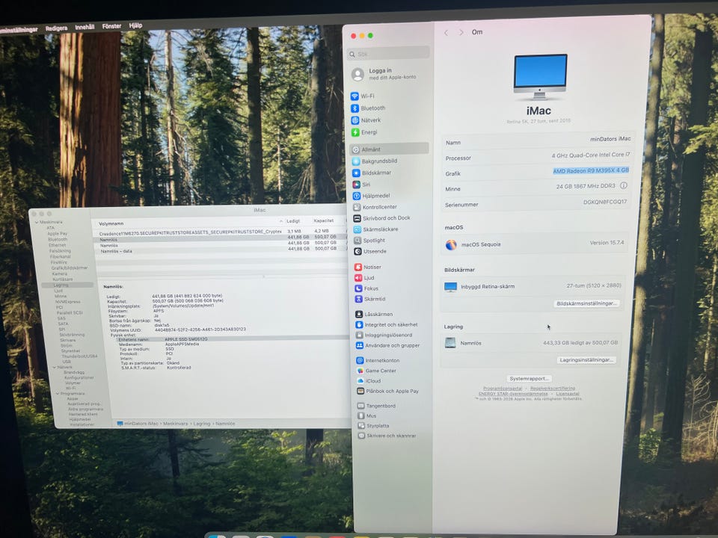Click the macOS Sequoia row
718x538 pixels.
(x=535, y=244)
